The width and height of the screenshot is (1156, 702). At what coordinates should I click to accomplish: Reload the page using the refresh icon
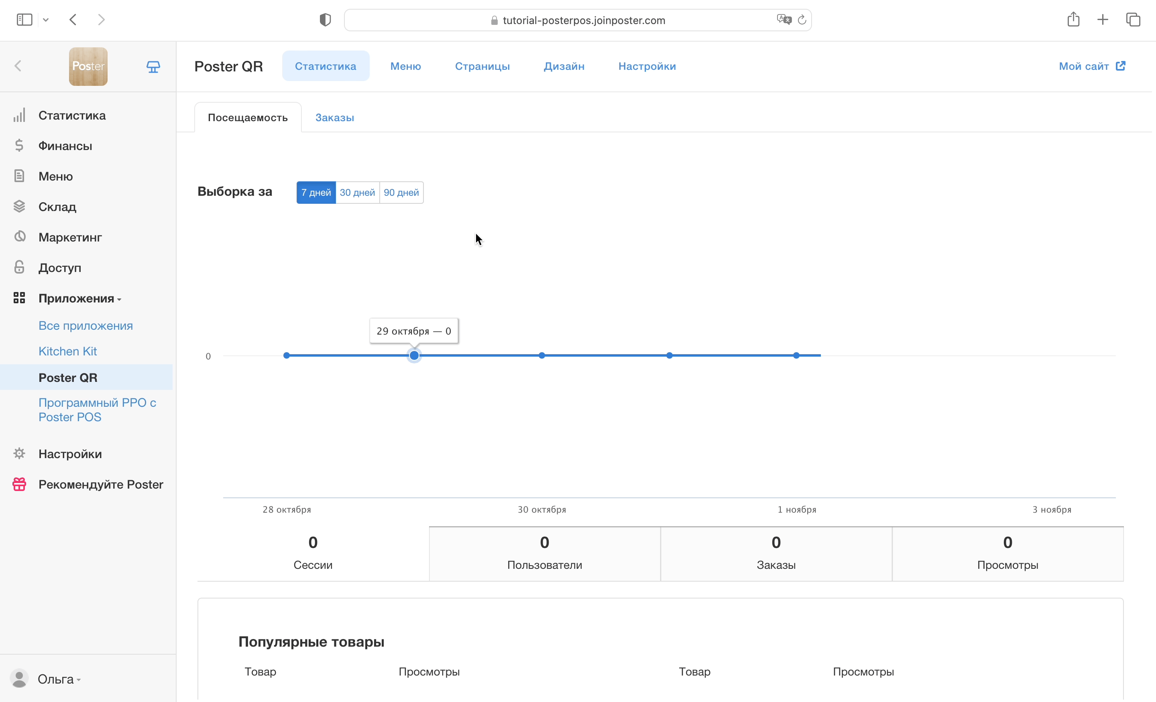[802, 20]
